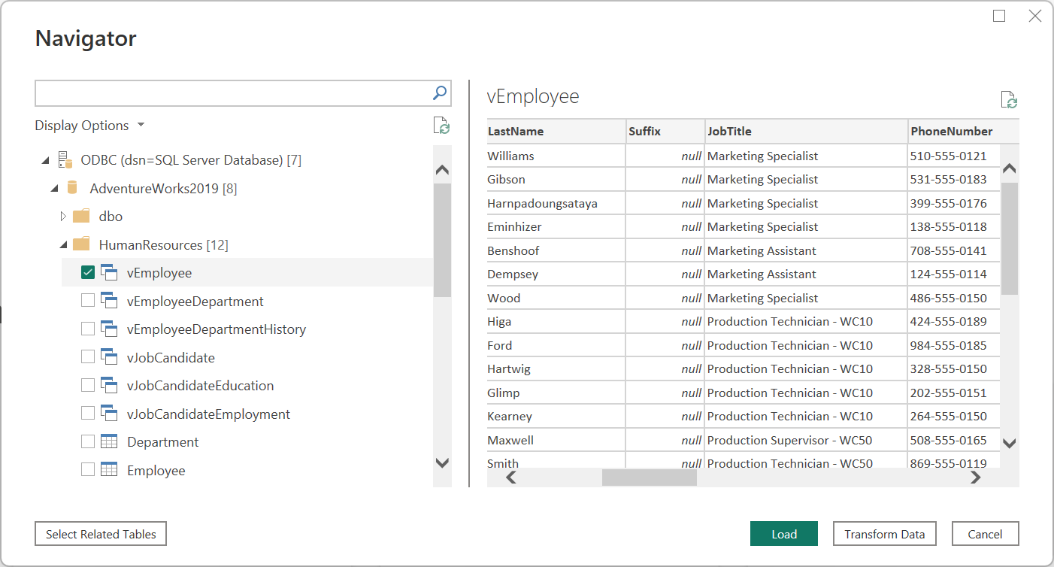Viewport: 1054px width, 567px height.
Task: Collapse the HumanResources schema node
Action: [x=63, y=244]
